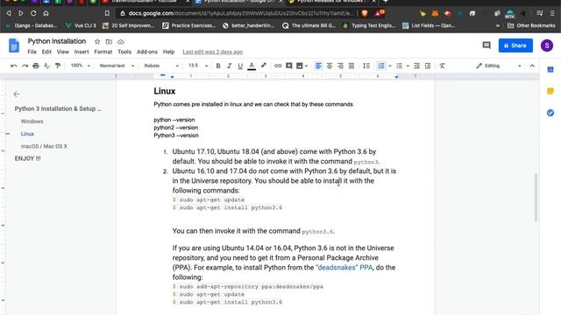Print the document
Viewport: 561px width, 315px height.
pos(36,66)
